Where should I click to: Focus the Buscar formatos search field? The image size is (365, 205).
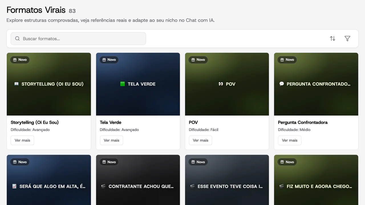78,38
